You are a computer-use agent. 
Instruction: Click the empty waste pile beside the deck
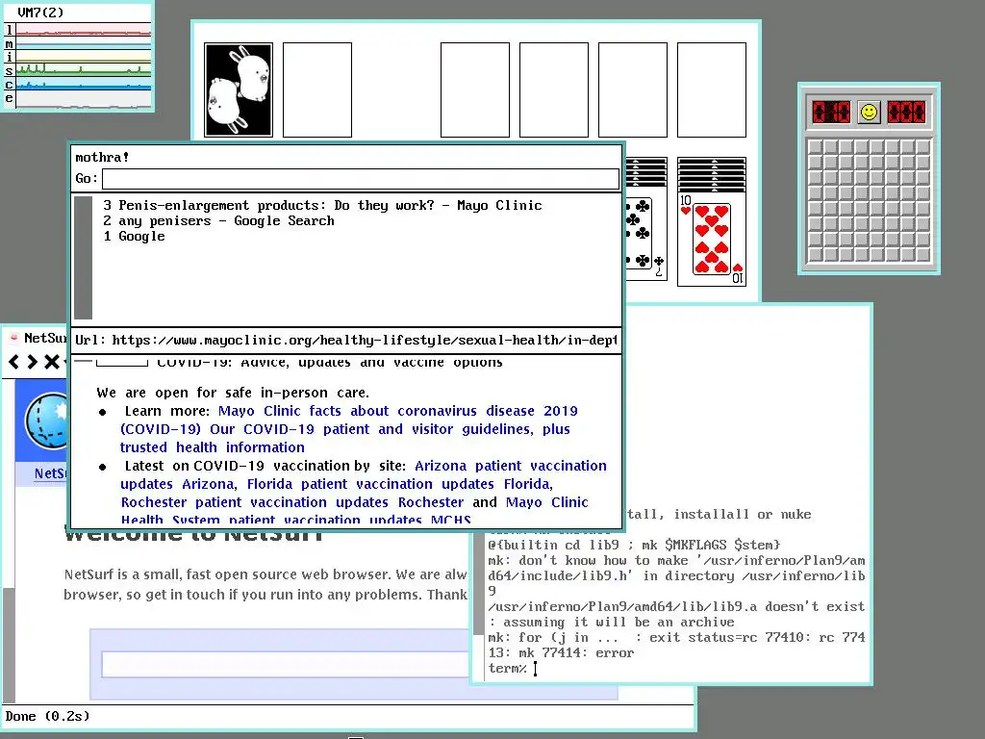click(317, 89)
